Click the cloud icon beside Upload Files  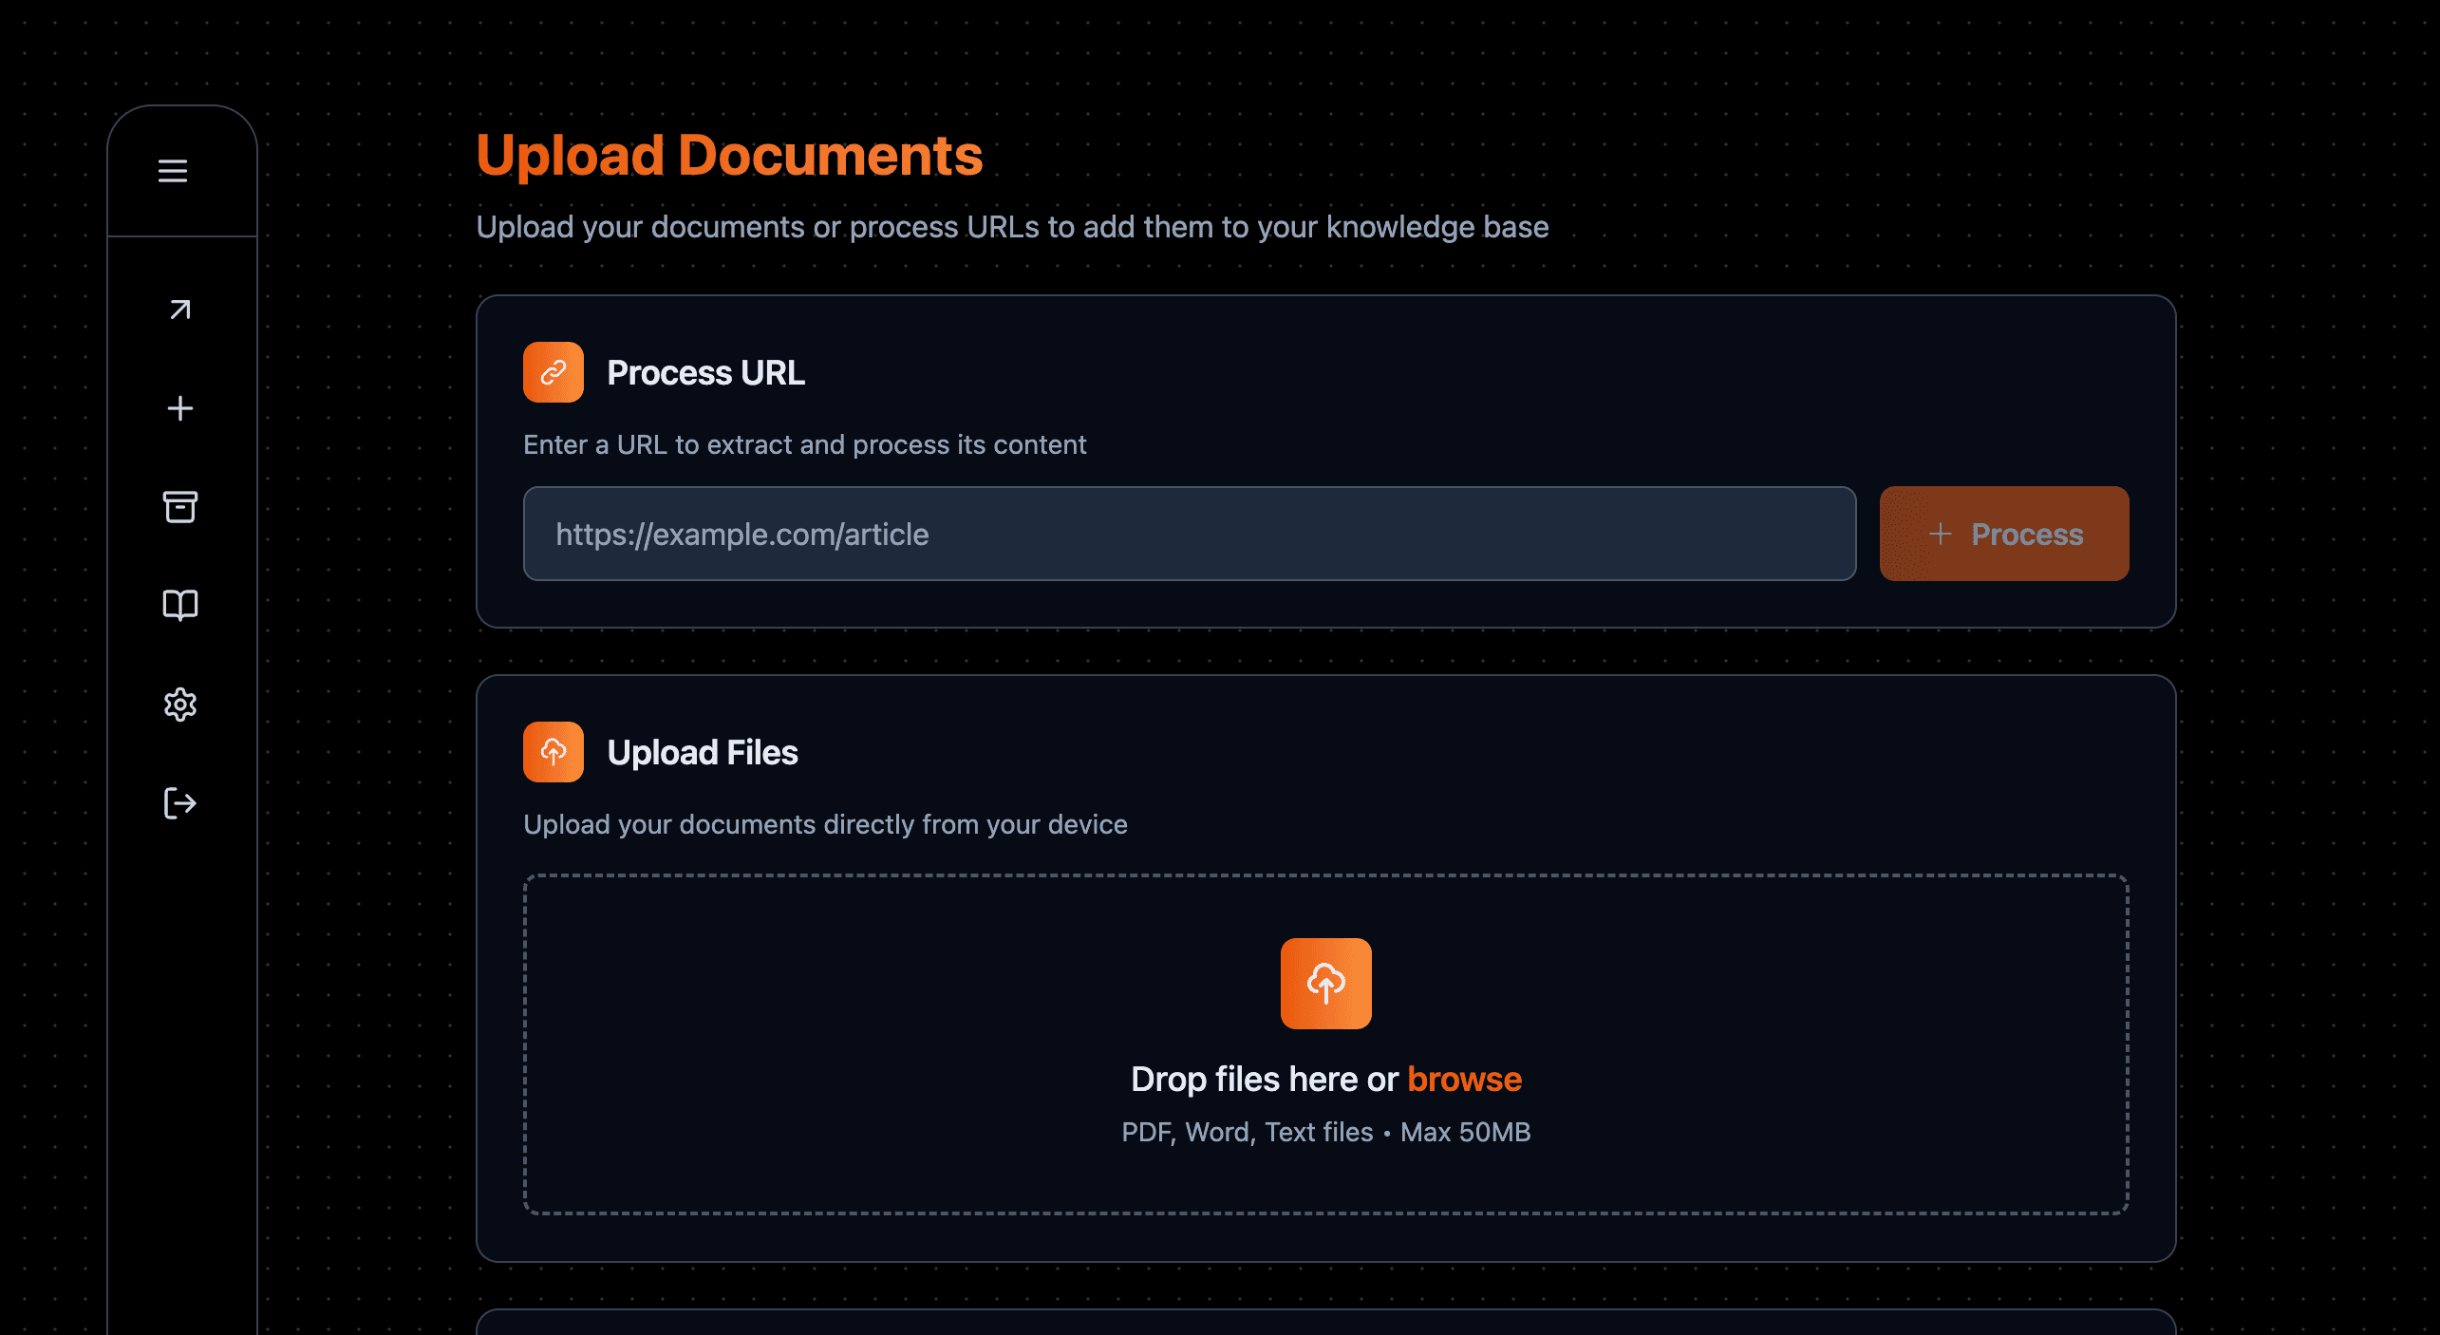(x=553, y=752)
